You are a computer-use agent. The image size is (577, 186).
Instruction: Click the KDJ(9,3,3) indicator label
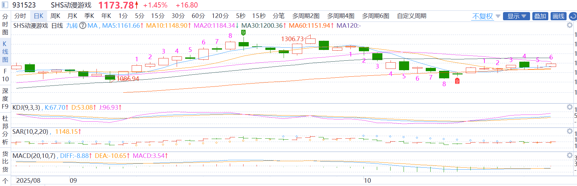[x=26, y=107]
